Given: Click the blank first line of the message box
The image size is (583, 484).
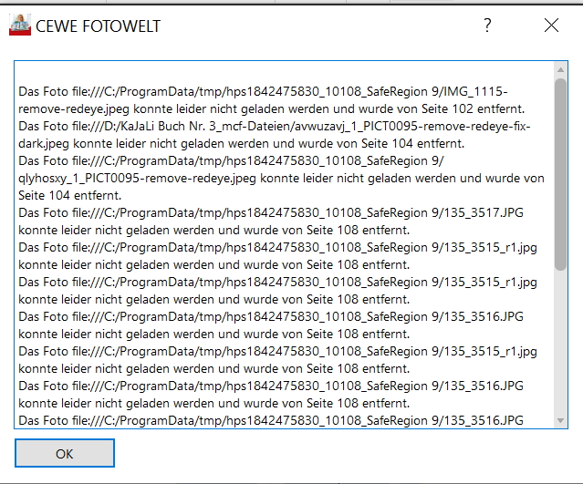Looking at the screenshot, I should 274,74.
